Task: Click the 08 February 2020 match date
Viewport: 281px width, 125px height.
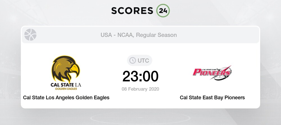Action: (x=140, y=89)
